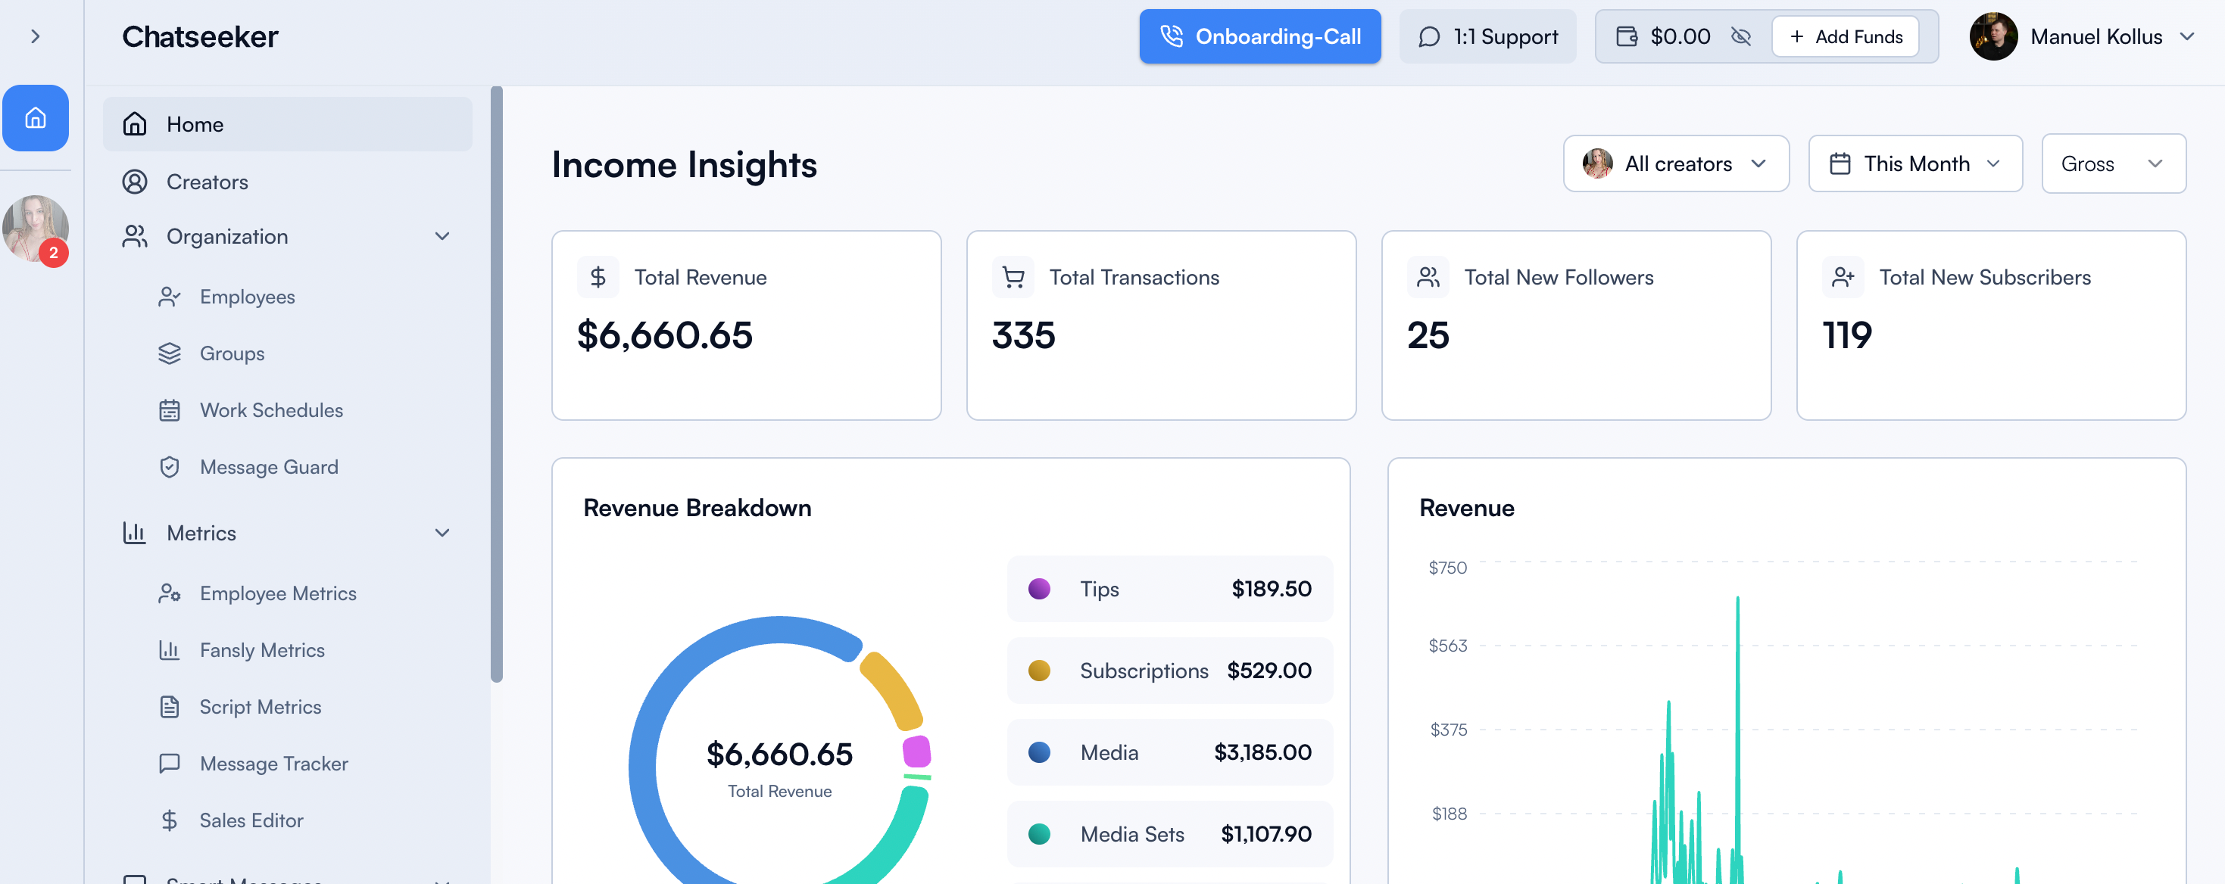Click the purple Tips color dot
Screen dimensions: 2225x884
1039,589
